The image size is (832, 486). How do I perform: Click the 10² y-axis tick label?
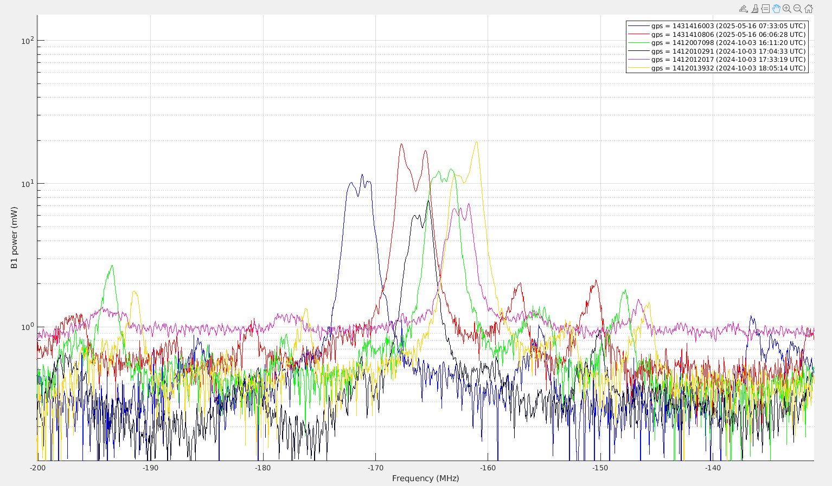27,40
